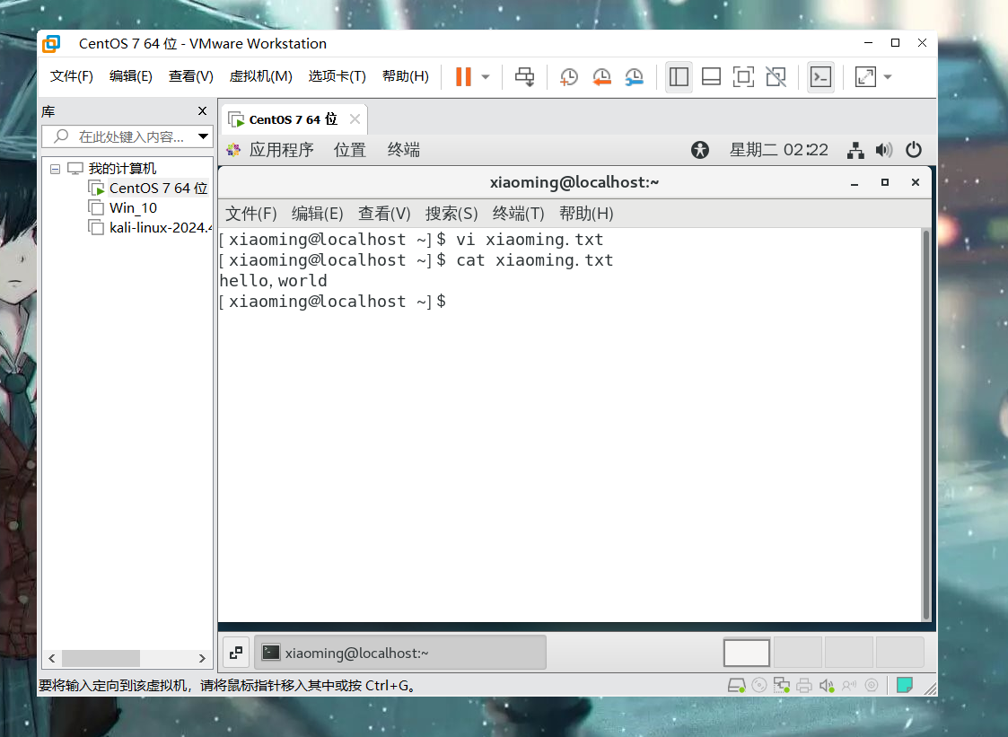Open the terminal's 搜索(S) menu
1008x737 pixels.
(451, 214)
